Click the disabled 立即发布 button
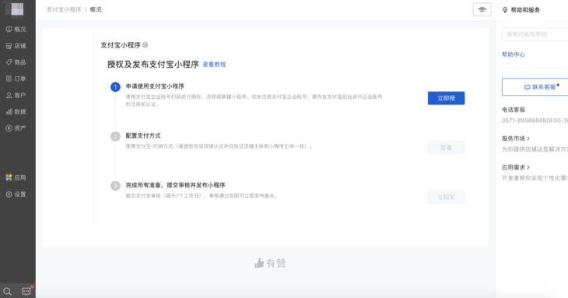This screenshot has width=568, height=298. pos(446,197)
